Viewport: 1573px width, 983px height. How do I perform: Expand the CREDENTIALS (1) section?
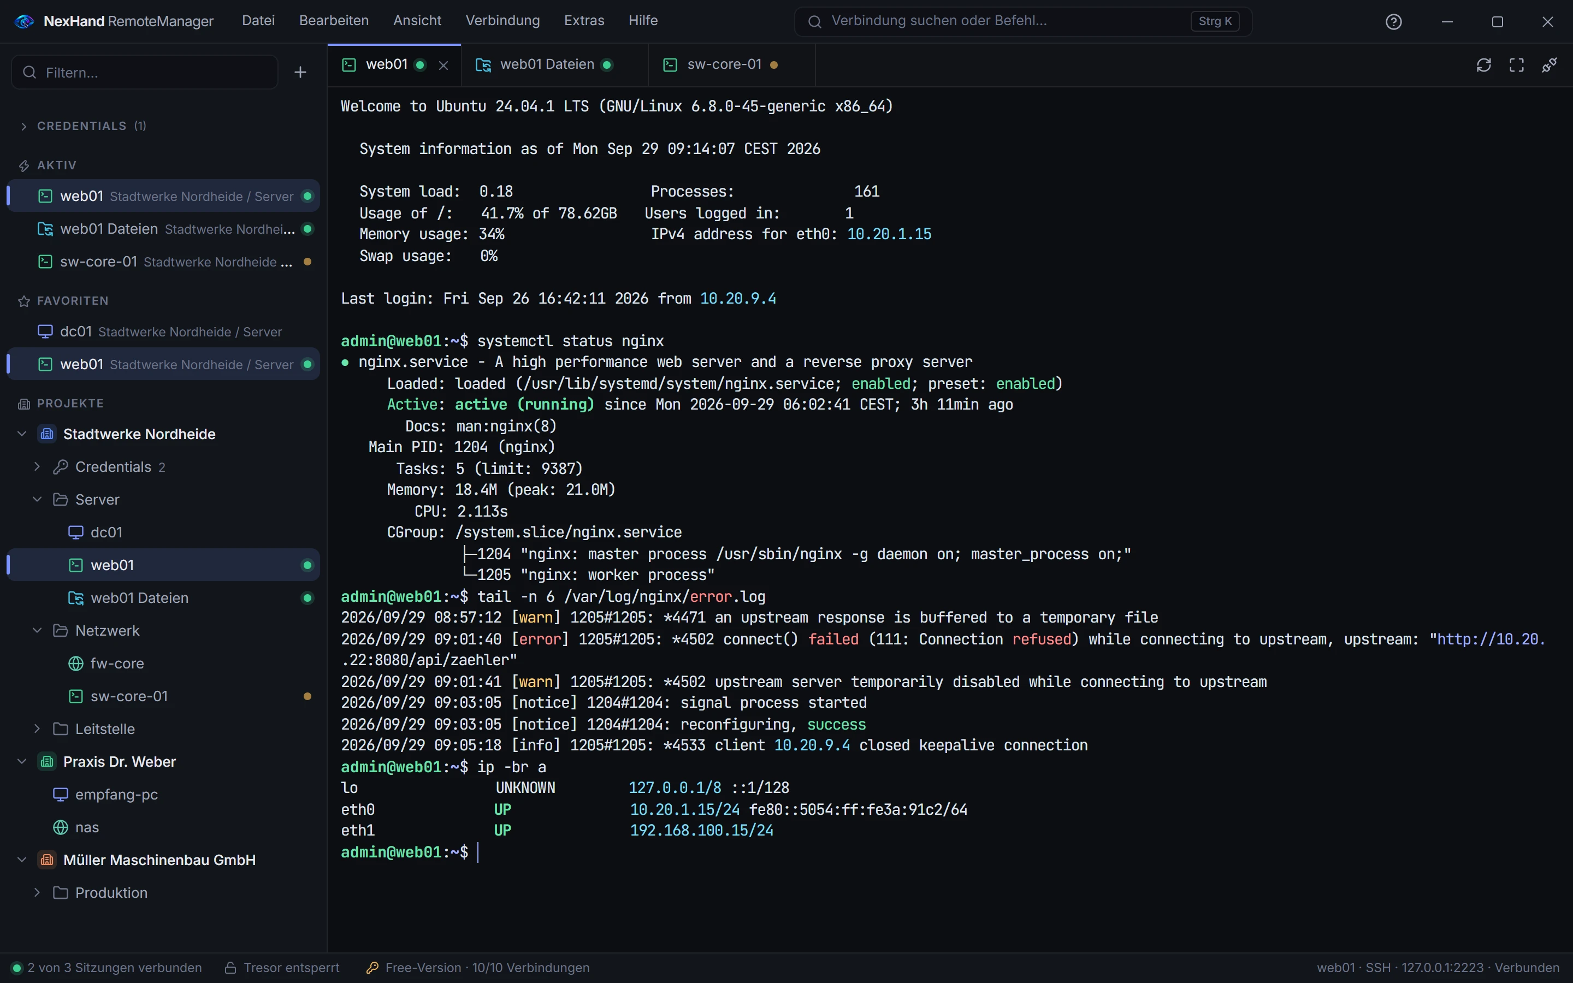[x=24, y=126]
